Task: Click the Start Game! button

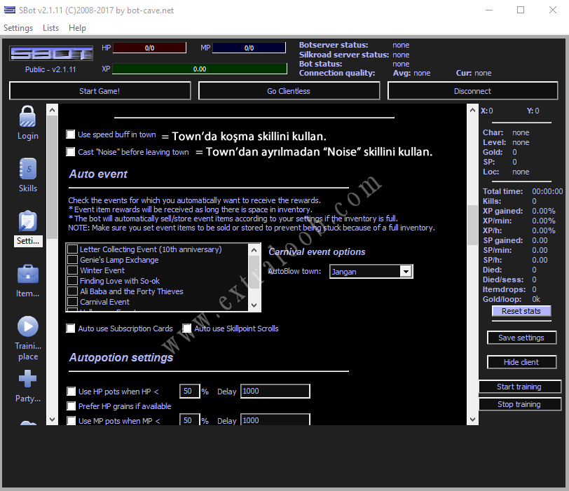Action: [x=100, y=90]
